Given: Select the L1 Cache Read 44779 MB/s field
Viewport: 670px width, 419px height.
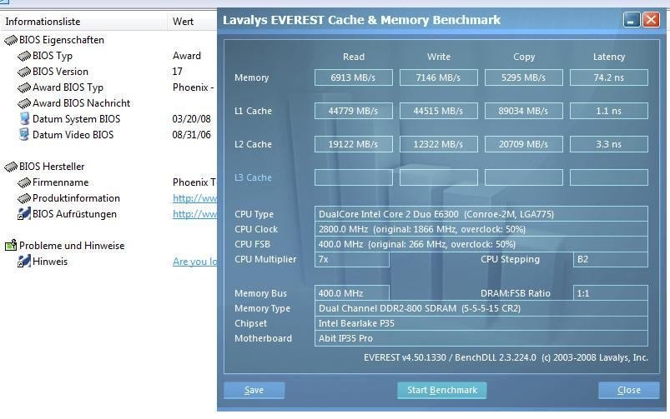Looking at the screenshot, I should 354,111.
